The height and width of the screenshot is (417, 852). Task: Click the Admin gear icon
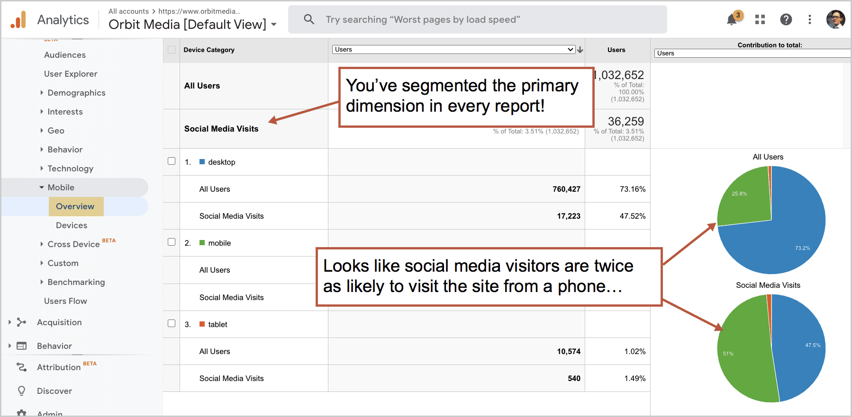[x=21, y=414]
